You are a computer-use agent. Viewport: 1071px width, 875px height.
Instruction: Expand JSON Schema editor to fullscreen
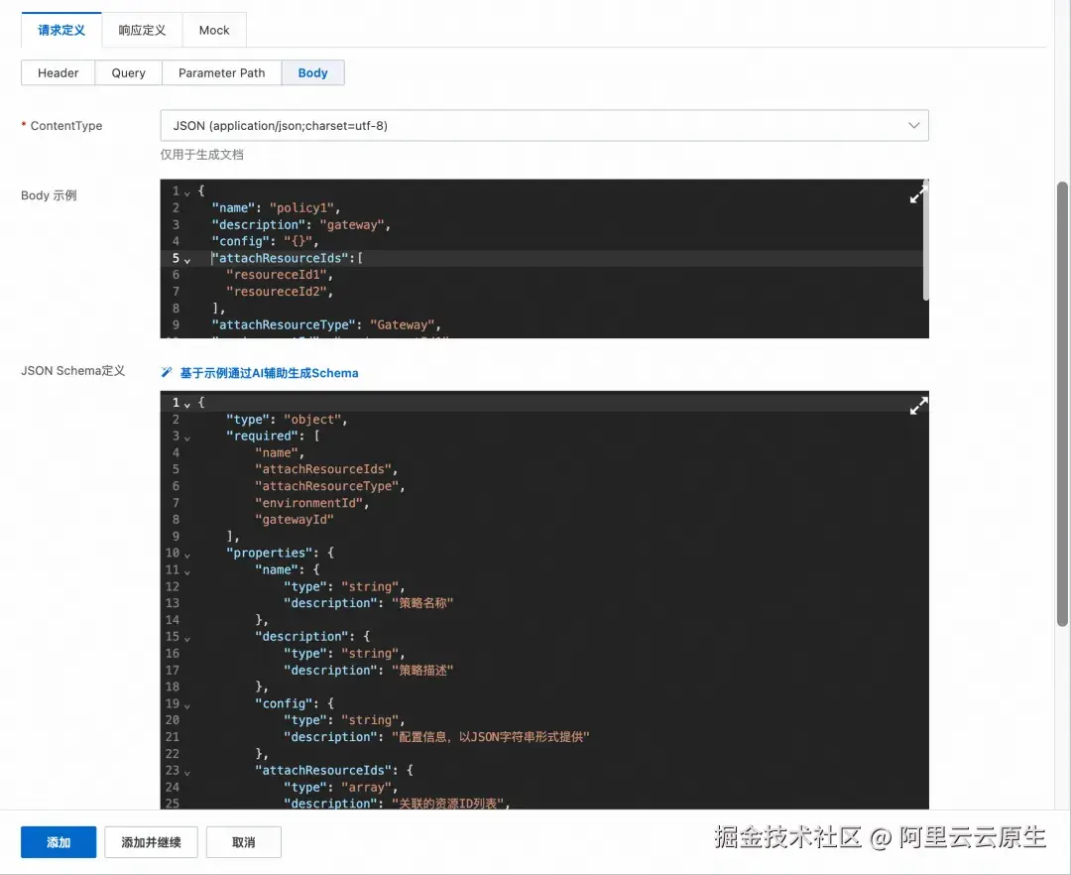click(x=917, y=406)
